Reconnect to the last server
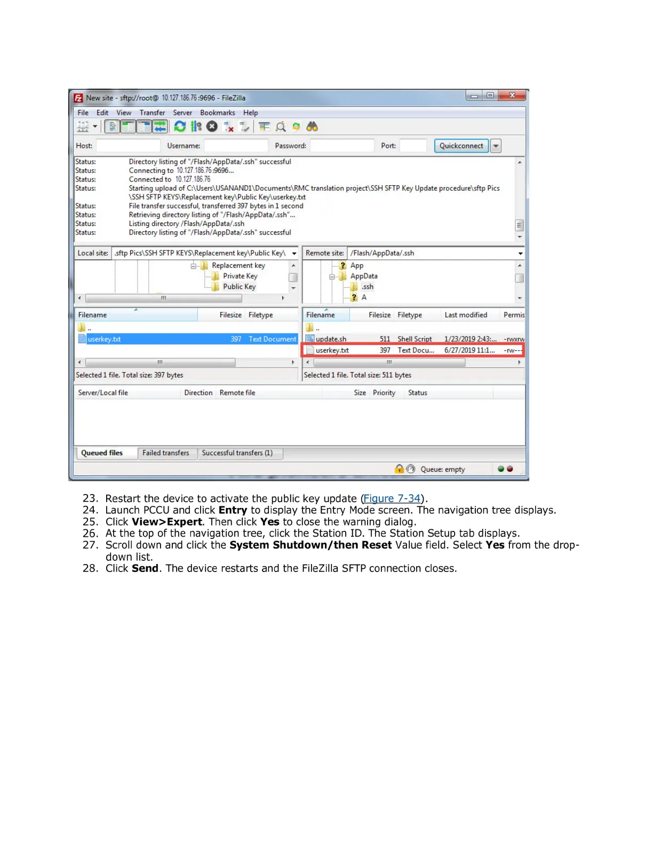The height and width of the screenshot is (846, 653). (x=244, y=127)
